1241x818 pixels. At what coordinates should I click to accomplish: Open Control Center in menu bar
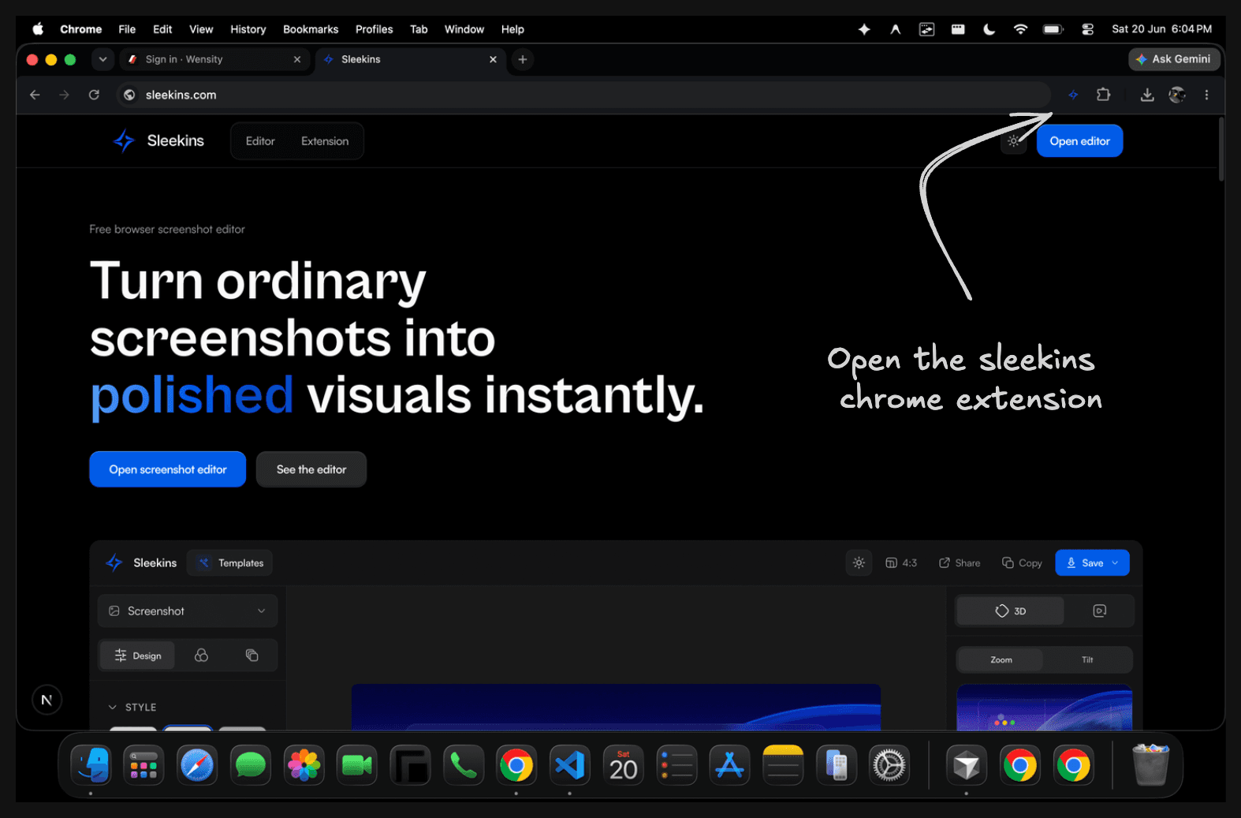(1087, 29)
